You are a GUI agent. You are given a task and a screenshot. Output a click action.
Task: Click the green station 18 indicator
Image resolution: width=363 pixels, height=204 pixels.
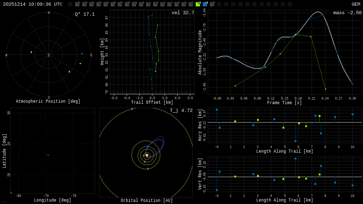point(198,4)
